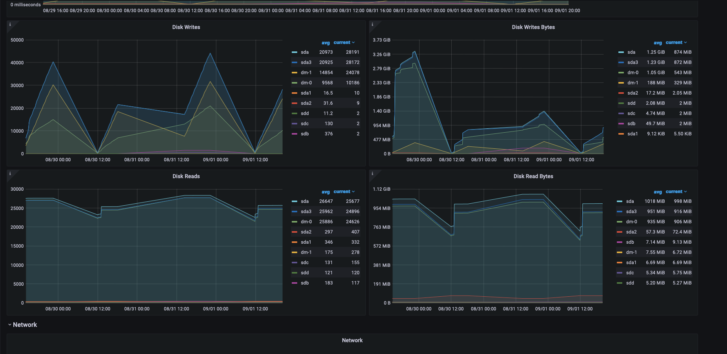Viewport: 727px width, 354px height.
Task: Toggle sda3 series in Disk Read Bytes legend
Action: [x=631, y=212]
